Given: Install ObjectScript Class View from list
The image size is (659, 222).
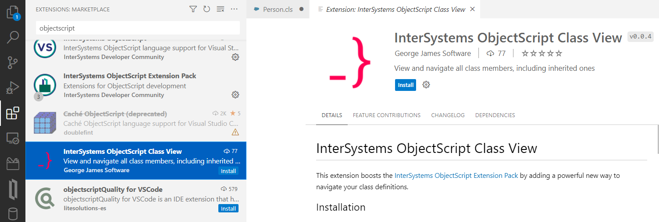Looking at the screenshot, I should [x=228, y=171].
